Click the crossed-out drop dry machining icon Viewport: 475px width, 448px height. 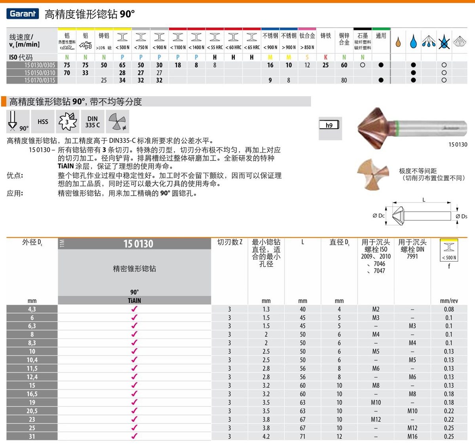click(444, 42)
